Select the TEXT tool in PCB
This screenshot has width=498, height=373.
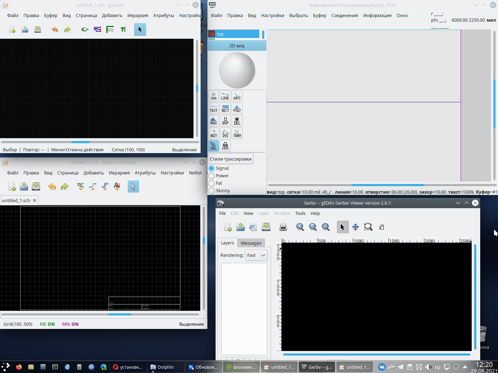[x=213, y=109]
